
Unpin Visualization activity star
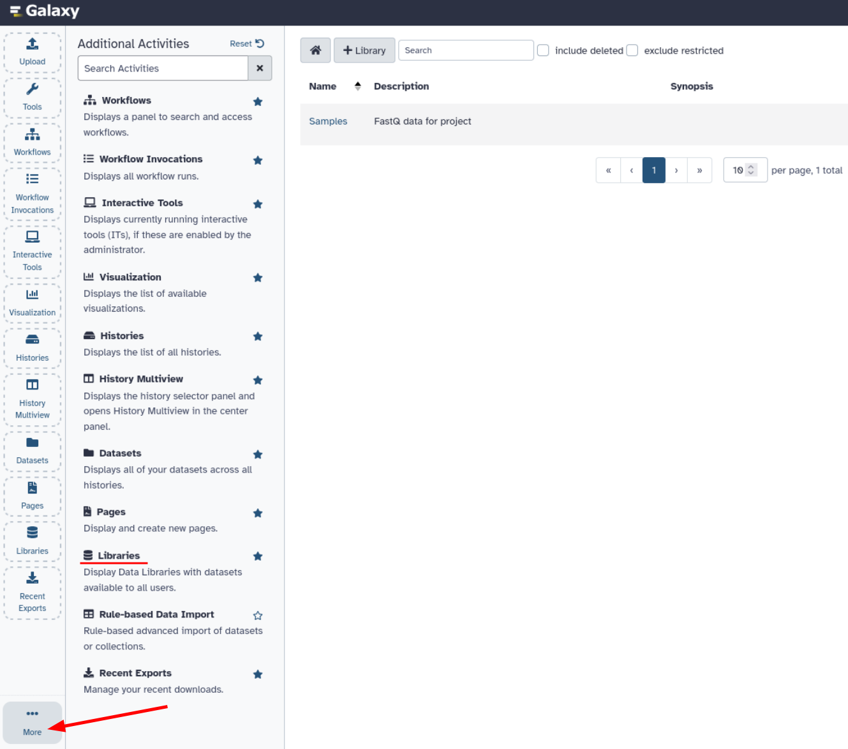pos(258,278)
